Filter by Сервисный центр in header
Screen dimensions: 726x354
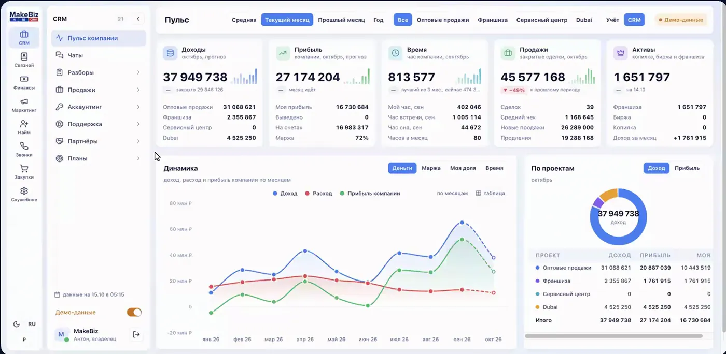(541, 20)
